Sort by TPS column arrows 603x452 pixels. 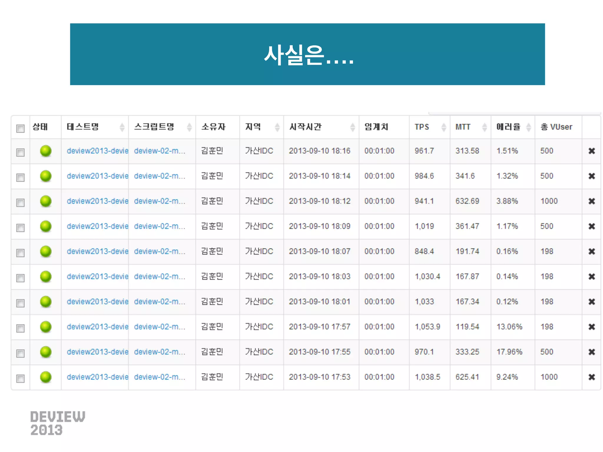pyautogui.click(x=444, y=127)
